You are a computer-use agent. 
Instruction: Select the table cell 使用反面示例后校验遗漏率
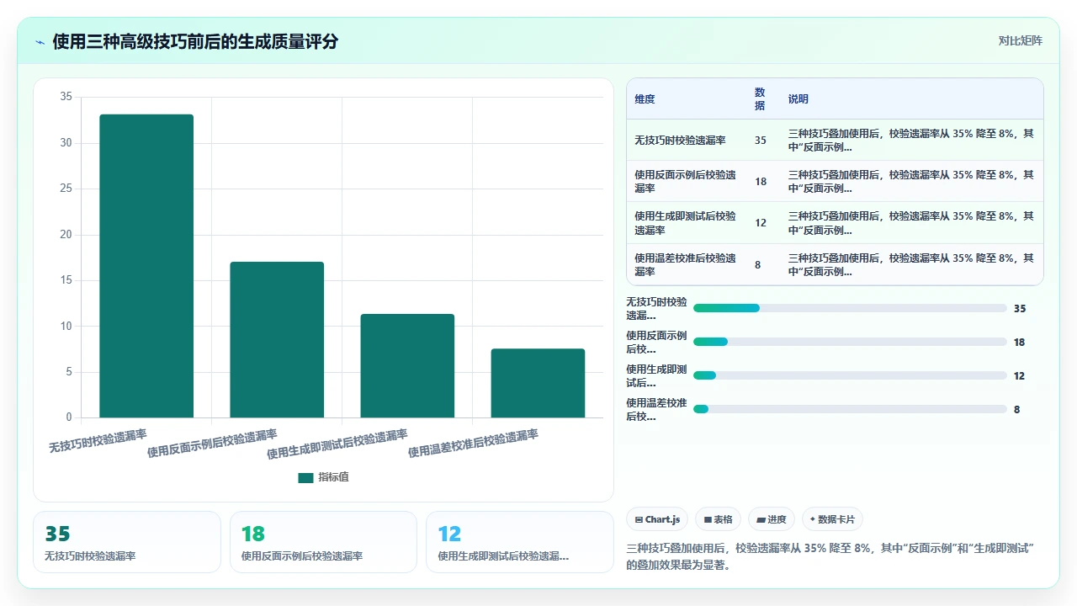tap(686, 182)
